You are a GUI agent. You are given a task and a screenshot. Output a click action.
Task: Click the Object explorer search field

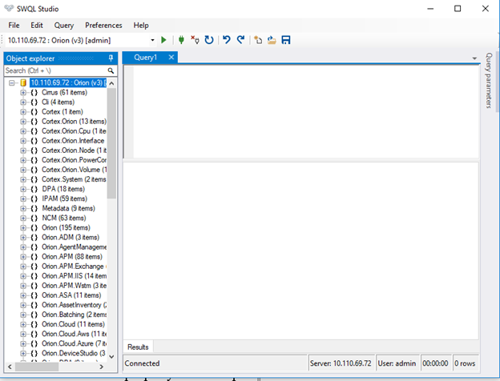tap(56, 70)
